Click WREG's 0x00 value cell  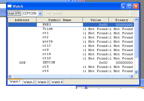click(x=103, y=25)
